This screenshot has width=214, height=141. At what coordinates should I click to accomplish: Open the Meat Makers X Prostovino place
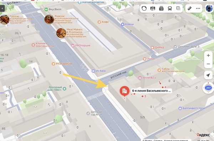(75, 31)
